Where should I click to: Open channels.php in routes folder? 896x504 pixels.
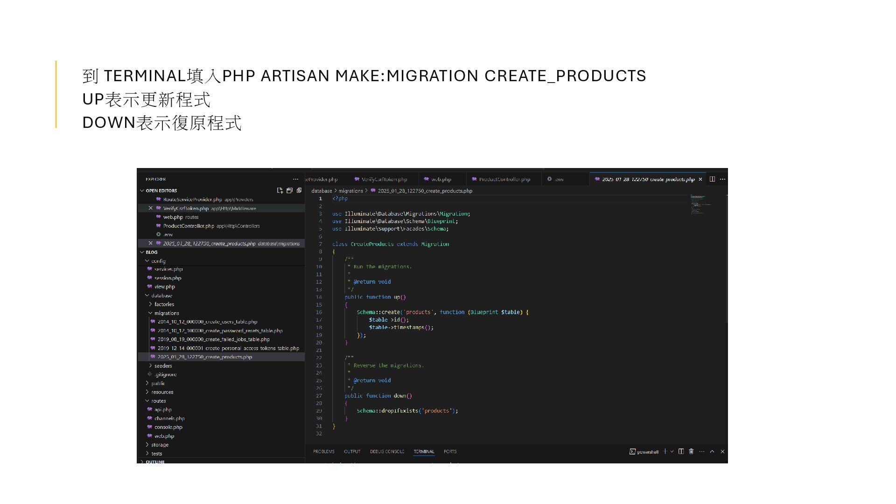pos(222,419)
